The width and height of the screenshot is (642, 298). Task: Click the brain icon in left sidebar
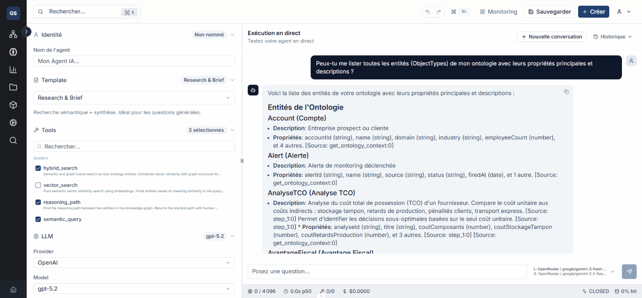(13, 52)
